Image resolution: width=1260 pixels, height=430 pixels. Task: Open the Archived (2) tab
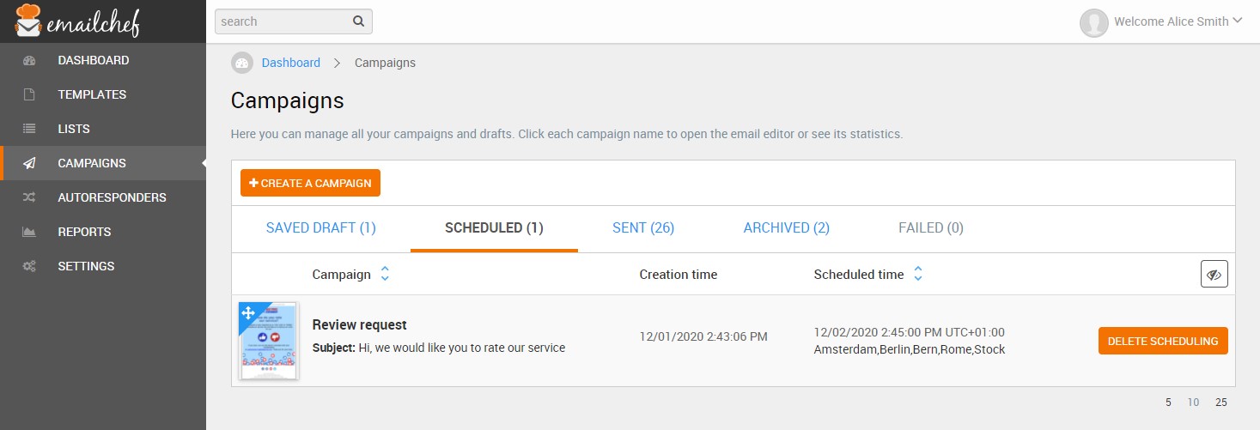787,228
